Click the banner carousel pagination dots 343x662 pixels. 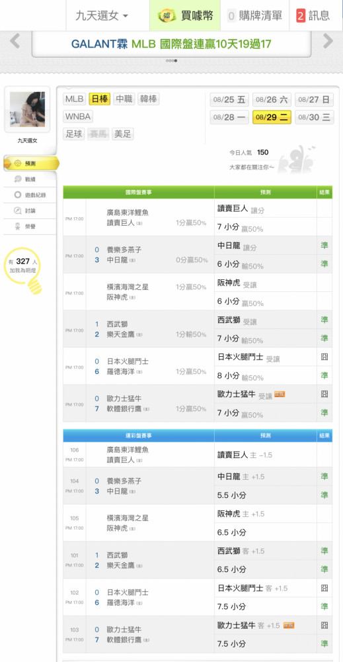172,61
